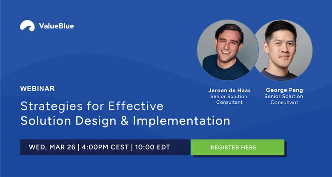Click the ValueBlue wordmark text
Screen dimensions: 332x177
pyautogui.click(x=56, y=26)
